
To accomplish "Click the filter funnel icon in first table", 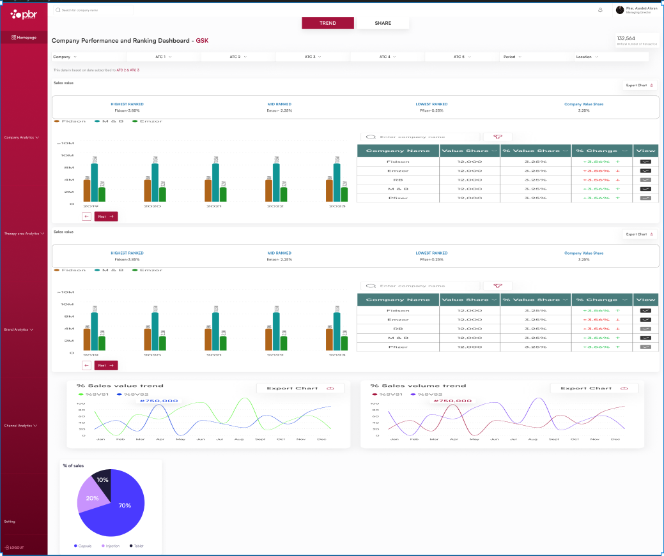I will point(497,137).
